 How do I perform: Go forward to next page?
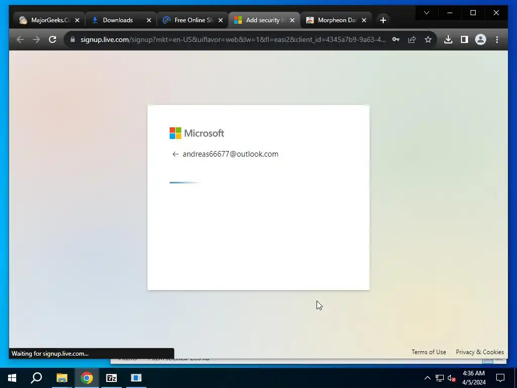(36, 39)
